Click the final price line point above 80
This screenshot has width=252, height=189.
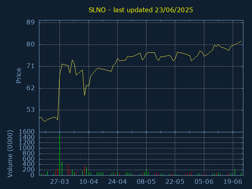(241, 41)
